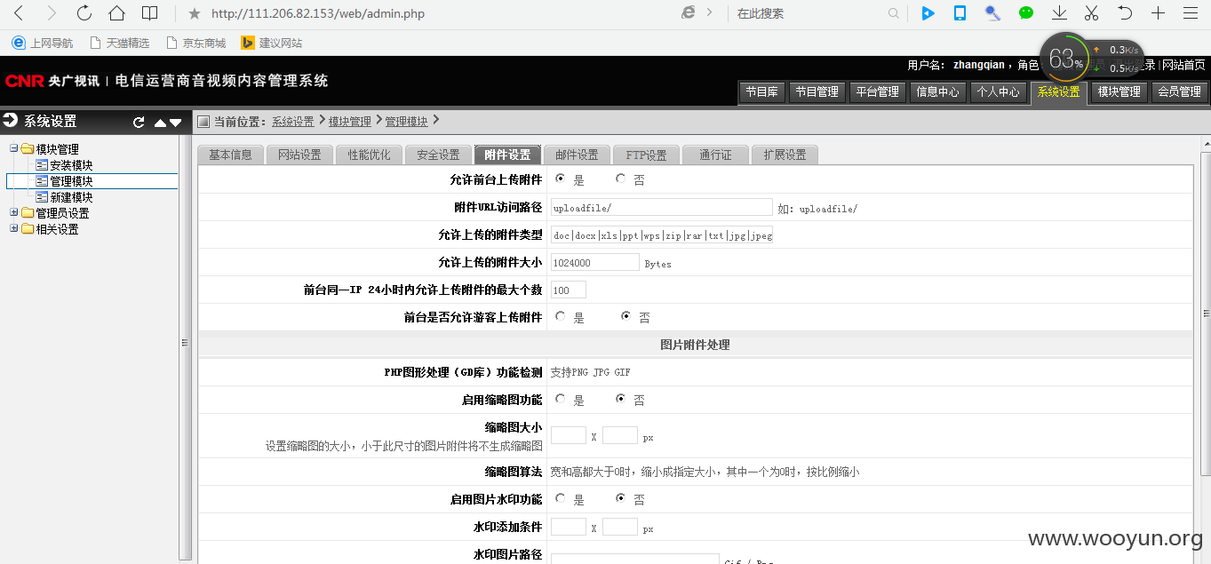The height and width of the screenshot is (564, 1211).
Task: Open the browser home page icon
Action: point(116,13)
